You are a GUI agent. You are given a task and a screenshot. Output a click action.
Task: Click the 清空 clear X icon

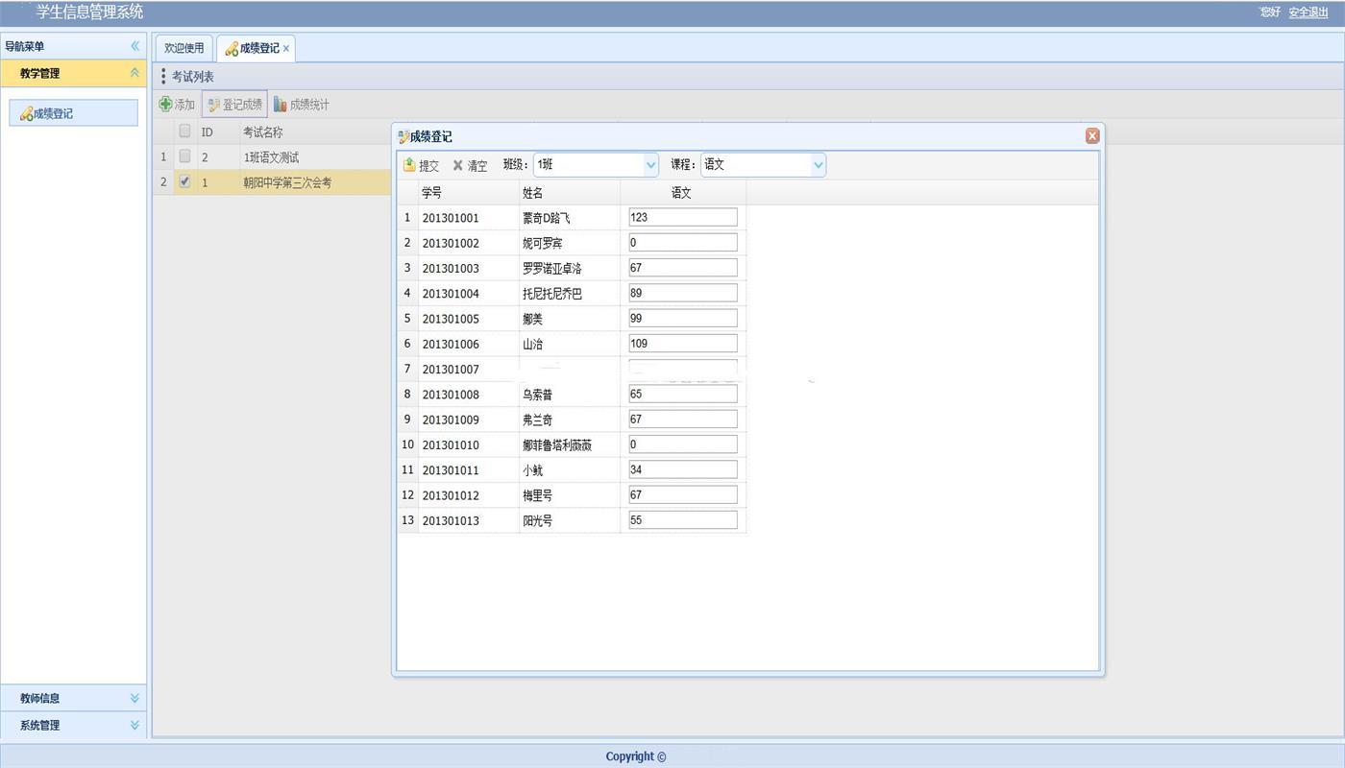point(458,165)
